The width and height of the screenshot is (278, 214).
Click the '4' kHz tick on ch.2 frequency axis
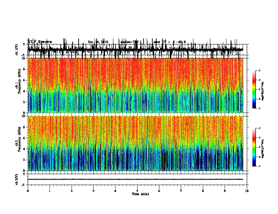25,149
